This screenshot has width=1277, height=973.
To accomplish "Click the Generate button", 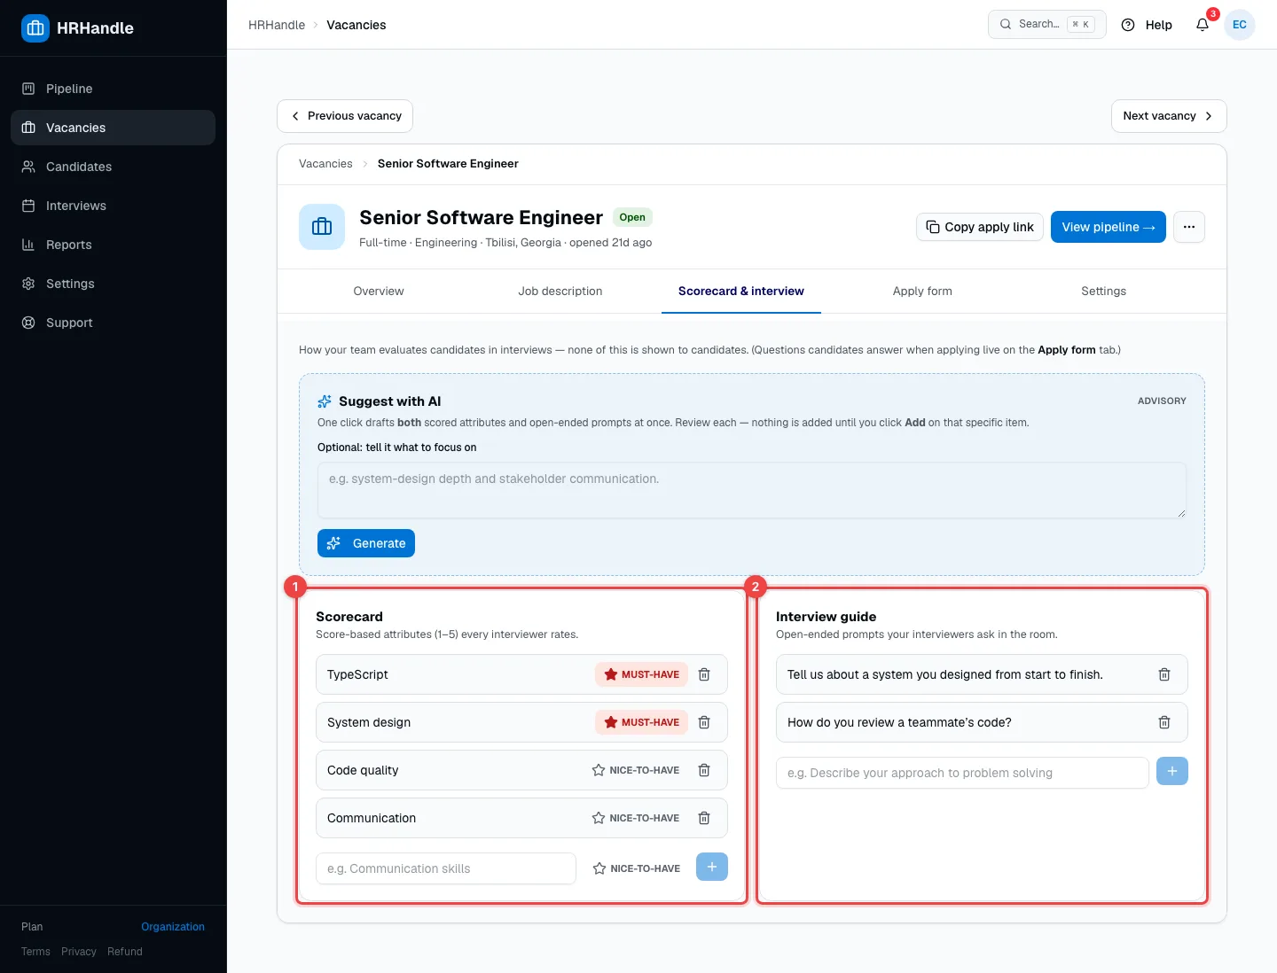I will (x=366, y=543).
